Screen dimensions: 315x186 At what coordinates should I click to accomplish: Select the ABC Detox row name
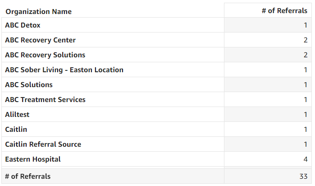23,25
